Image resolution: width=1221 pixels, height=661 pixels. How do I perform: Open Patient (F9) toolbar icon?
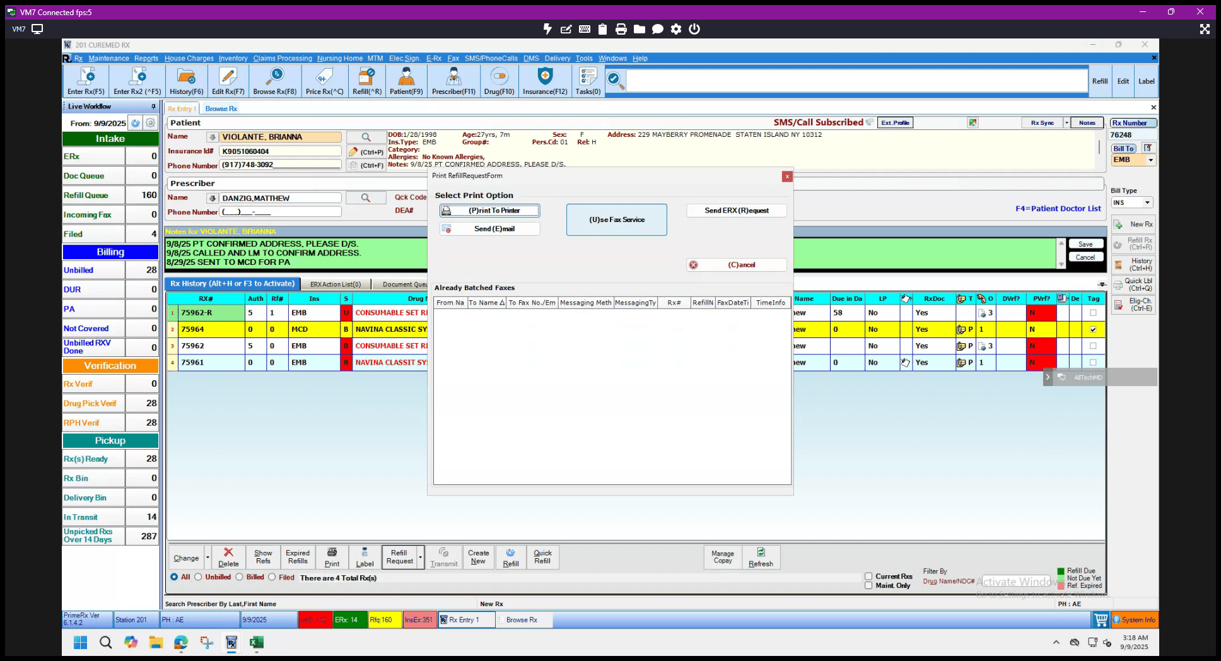point(406,81)
